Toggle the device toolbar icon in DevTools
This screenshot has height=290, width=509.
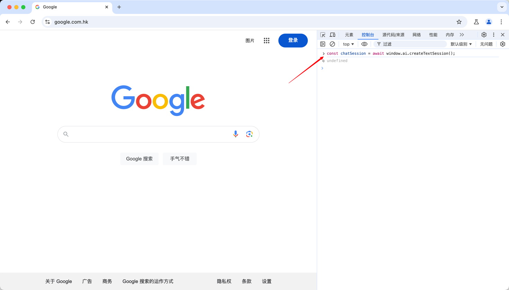[332, 35]
